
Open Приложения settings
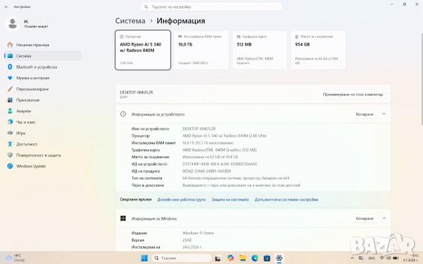coord(43,100)
